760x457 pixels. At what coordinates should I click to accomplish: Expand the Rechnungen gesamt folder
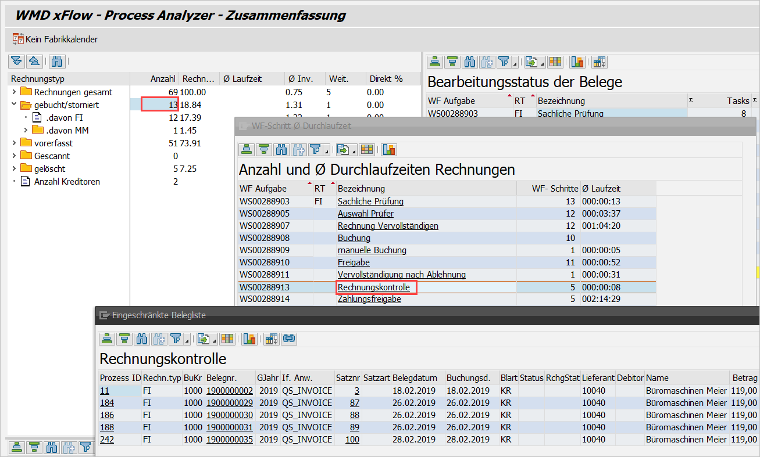[x=14, y=92]
